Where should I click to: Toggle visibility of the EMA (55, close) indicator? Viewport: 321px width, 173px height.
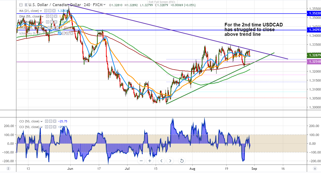(47, 16)
